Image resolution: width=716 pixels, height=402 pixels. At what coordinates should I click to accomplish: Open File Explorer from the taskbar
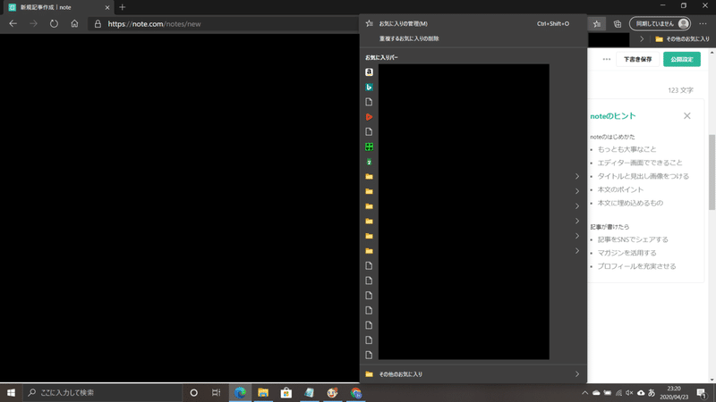(x=263, y=392)
